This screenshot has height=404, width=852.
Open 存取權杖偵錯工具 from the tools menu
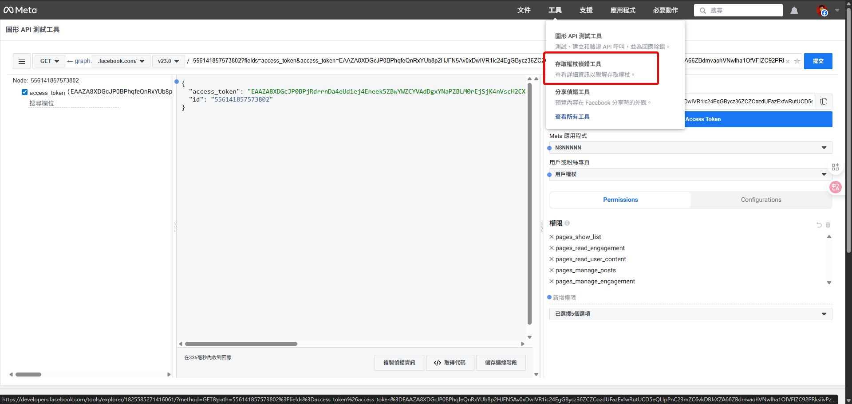tap(578, 63)
